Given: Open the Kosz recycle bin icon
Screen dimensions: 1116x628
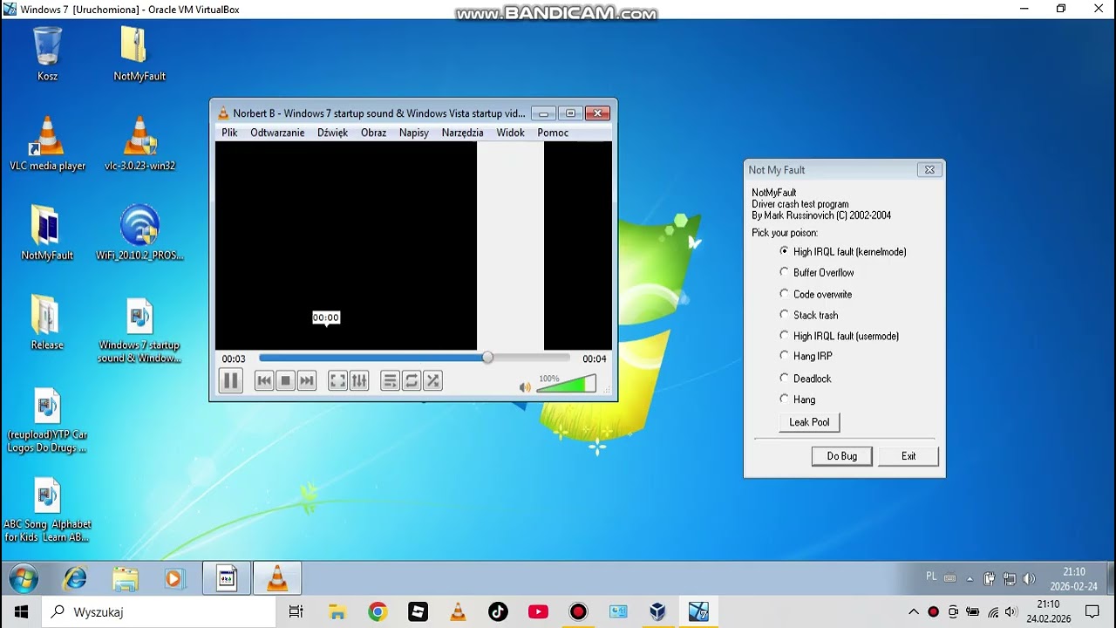Looking at the screenshot, I should pos(47,54).
